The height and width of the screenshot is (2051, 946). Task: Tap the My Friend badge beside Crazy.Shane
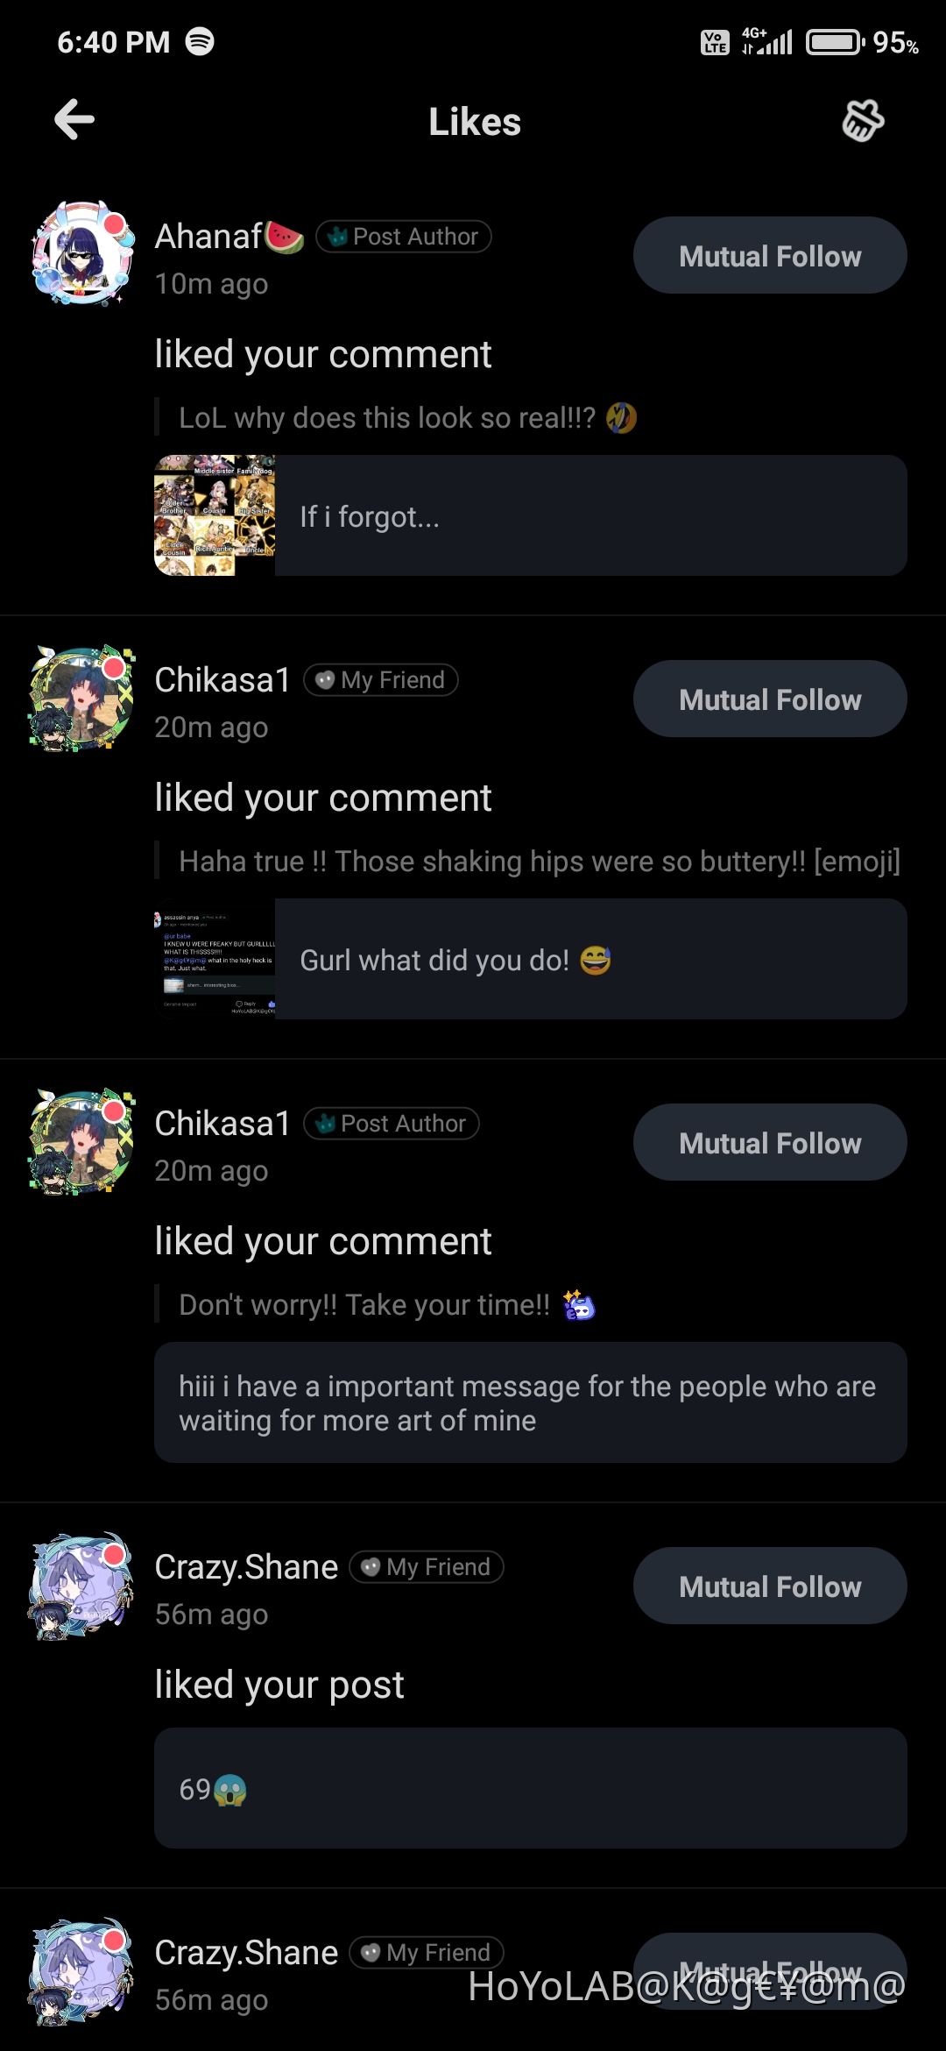click(x=426, y=1566)
